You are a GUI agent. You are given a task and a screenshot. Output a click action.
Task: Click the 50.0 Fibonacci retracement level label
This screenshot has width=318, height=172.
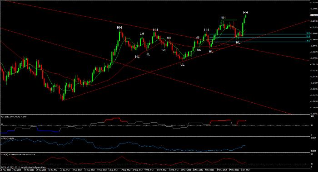pyautogui.click(x=308, y=33)
